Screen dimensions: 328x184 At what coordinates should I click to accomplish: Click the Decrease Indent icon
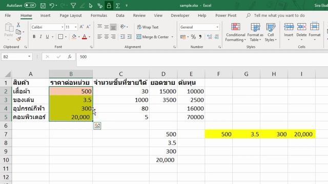(x=123, y=37)
